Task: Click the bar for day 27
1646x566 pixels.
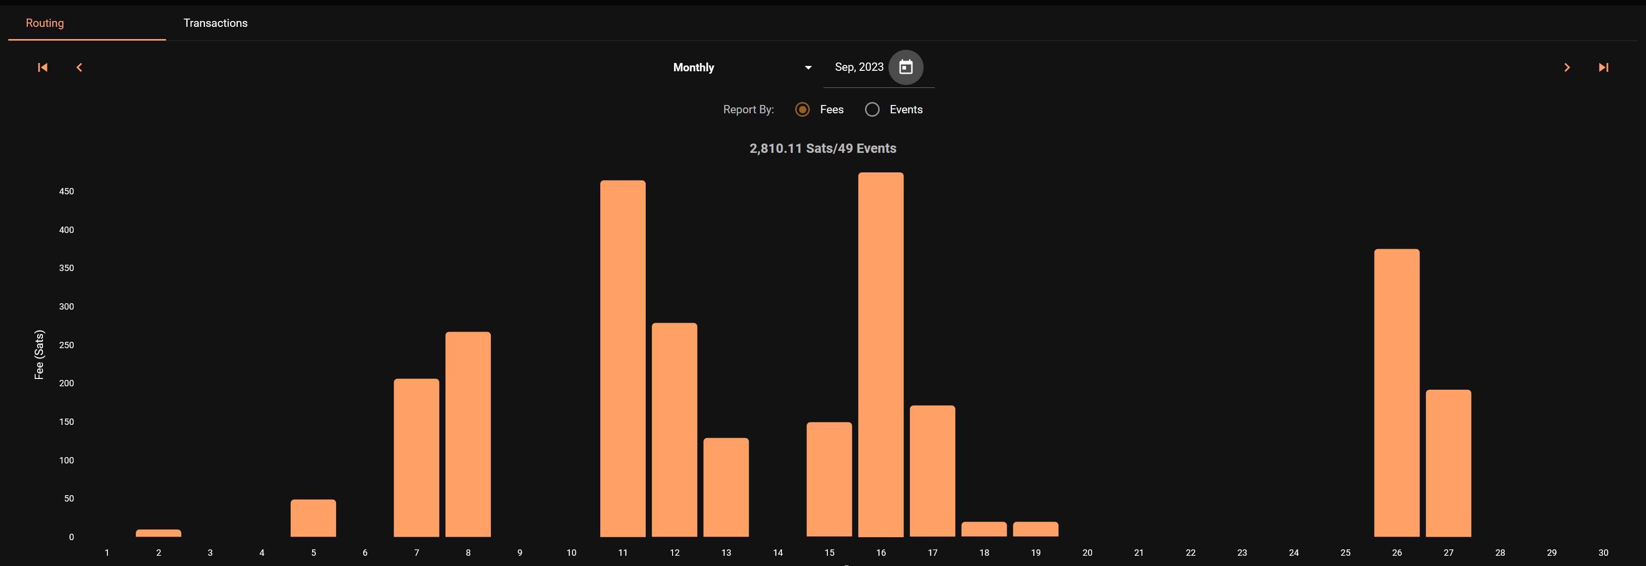Action: click(1449, 463)
